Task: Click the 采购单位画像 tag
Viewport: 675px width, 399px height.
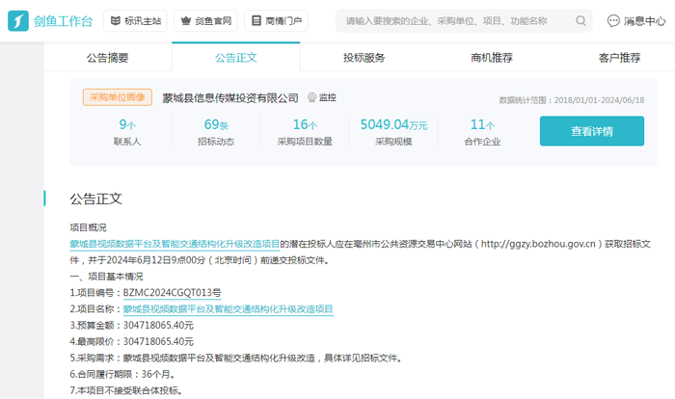Action: [x=118, y=97]
